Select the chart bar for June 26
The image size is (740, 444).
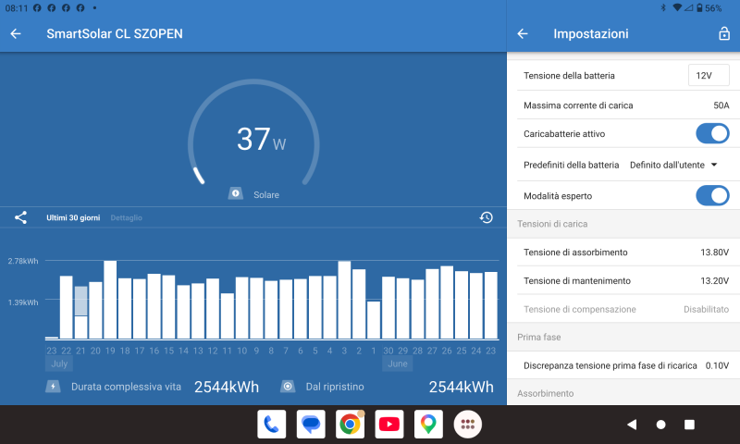[447, 302]
